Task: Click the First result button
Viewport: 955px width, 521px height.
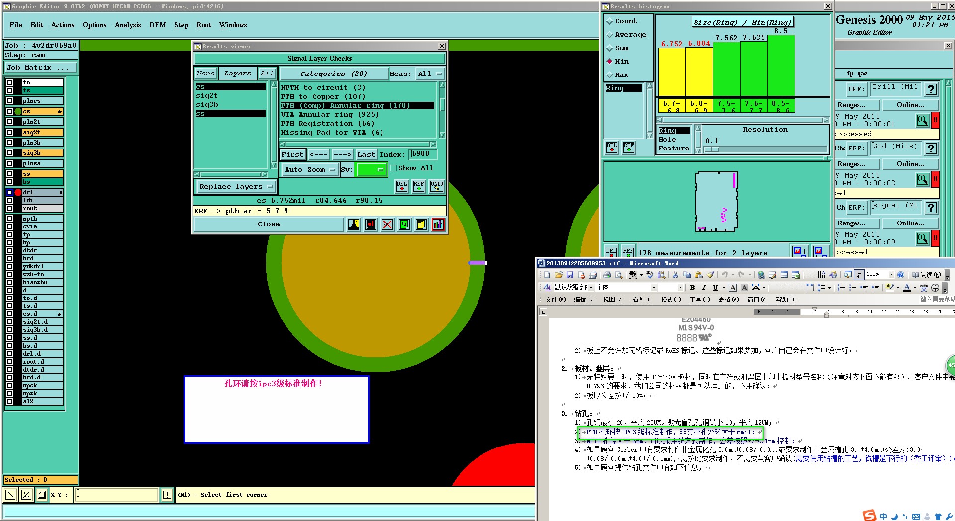Action: pos(292,155)
